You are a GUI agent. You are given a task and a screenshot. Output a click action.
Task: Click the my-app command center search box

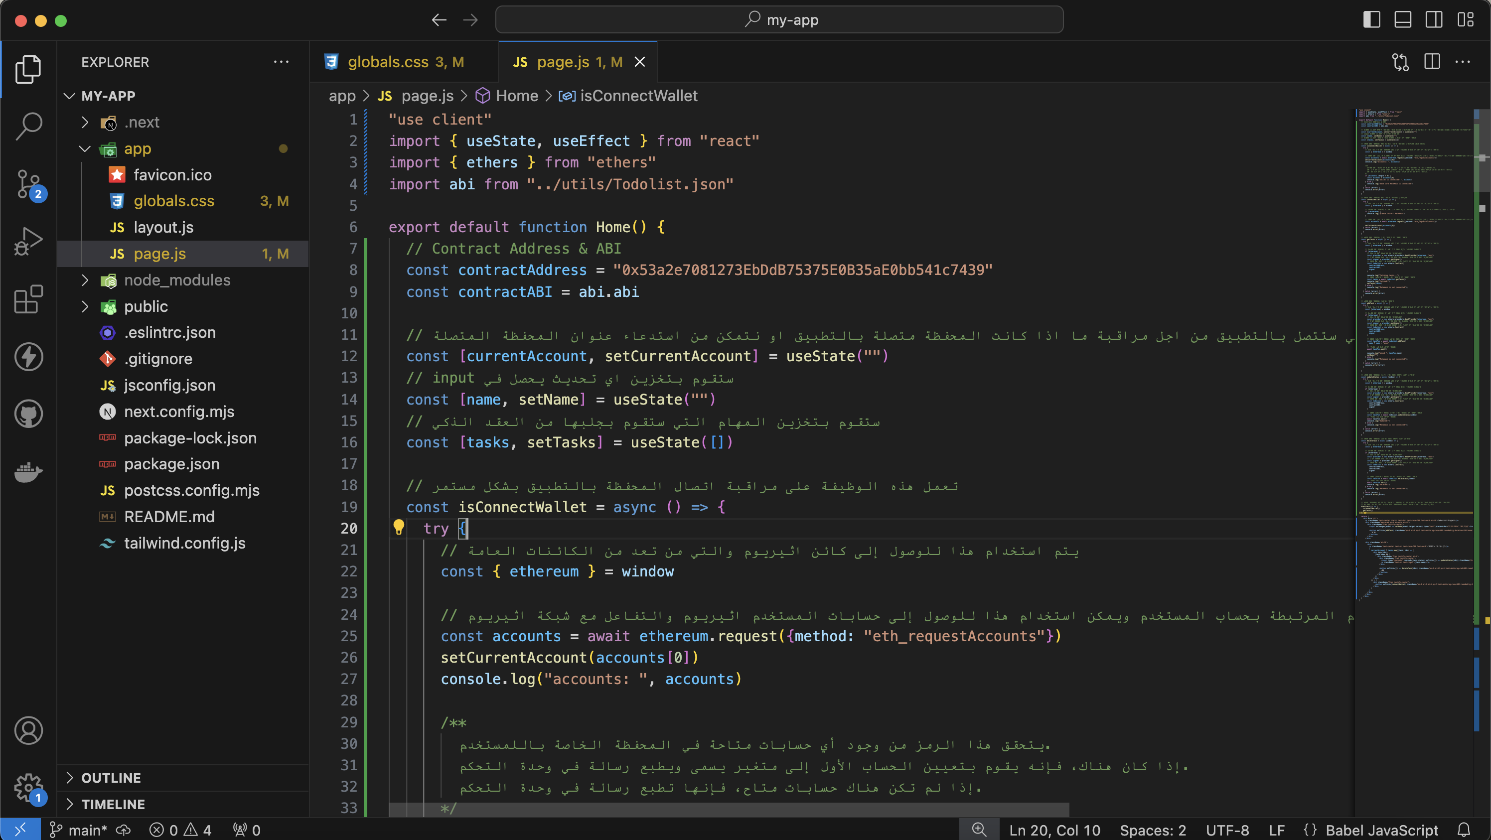pos(779,19)
